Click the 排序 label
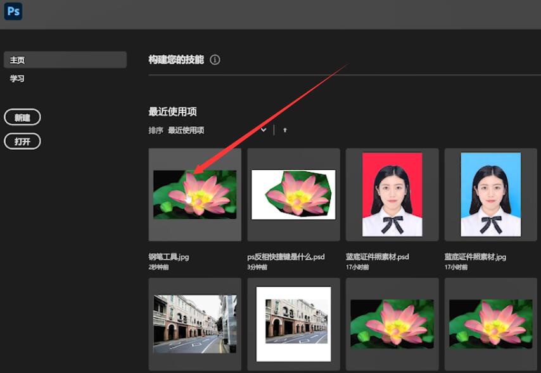 156,130
